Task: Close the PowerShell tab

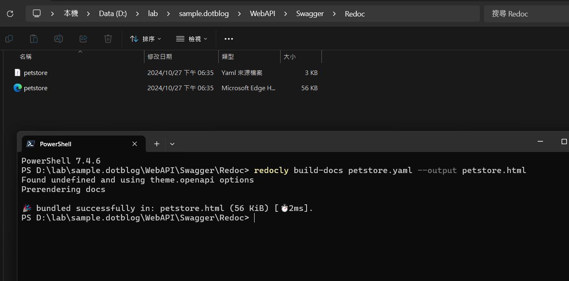Action: pyautogui.click(x=135, y=144)
